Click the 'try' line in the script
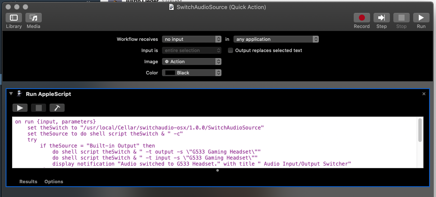 pos(32,139)
